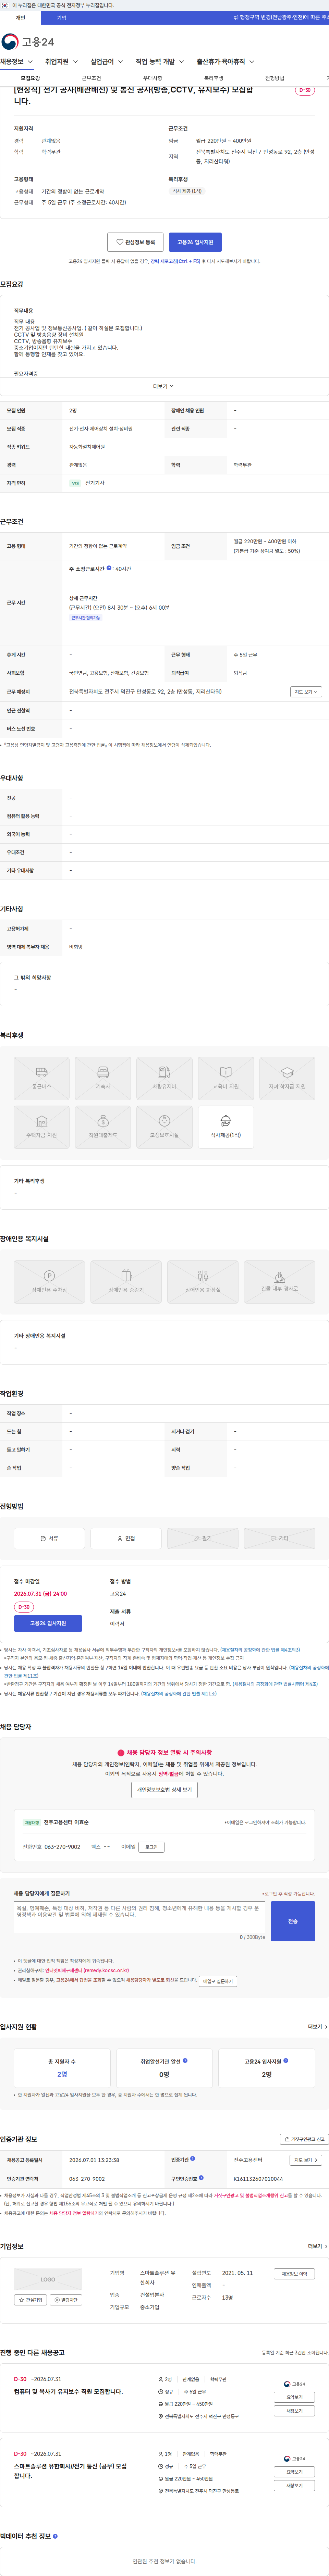Click 새창보기 on the 컴퓨터 유지보수 posting
Image resolution: width=329 pixels, height=2576 pixels.
tap(294, 2411)
